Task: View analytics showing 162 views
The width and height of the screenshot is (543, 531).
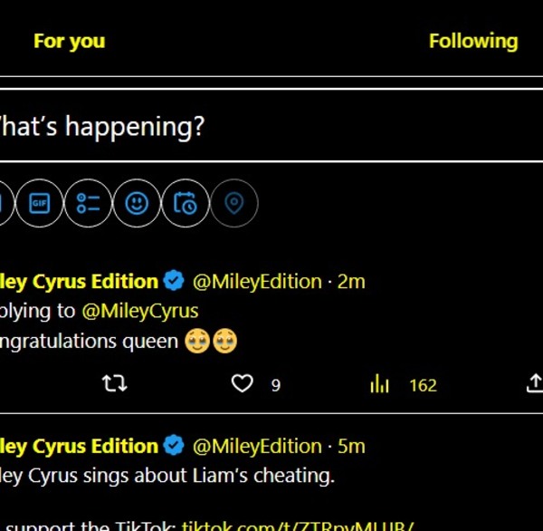Action: pos(380,385)
